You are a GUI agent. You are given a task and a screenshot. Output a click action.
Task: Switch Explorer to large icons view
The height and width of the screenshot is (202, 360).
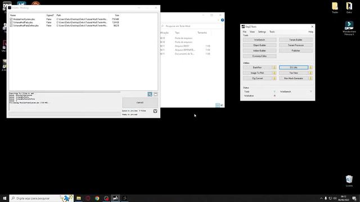pos(222,105)
